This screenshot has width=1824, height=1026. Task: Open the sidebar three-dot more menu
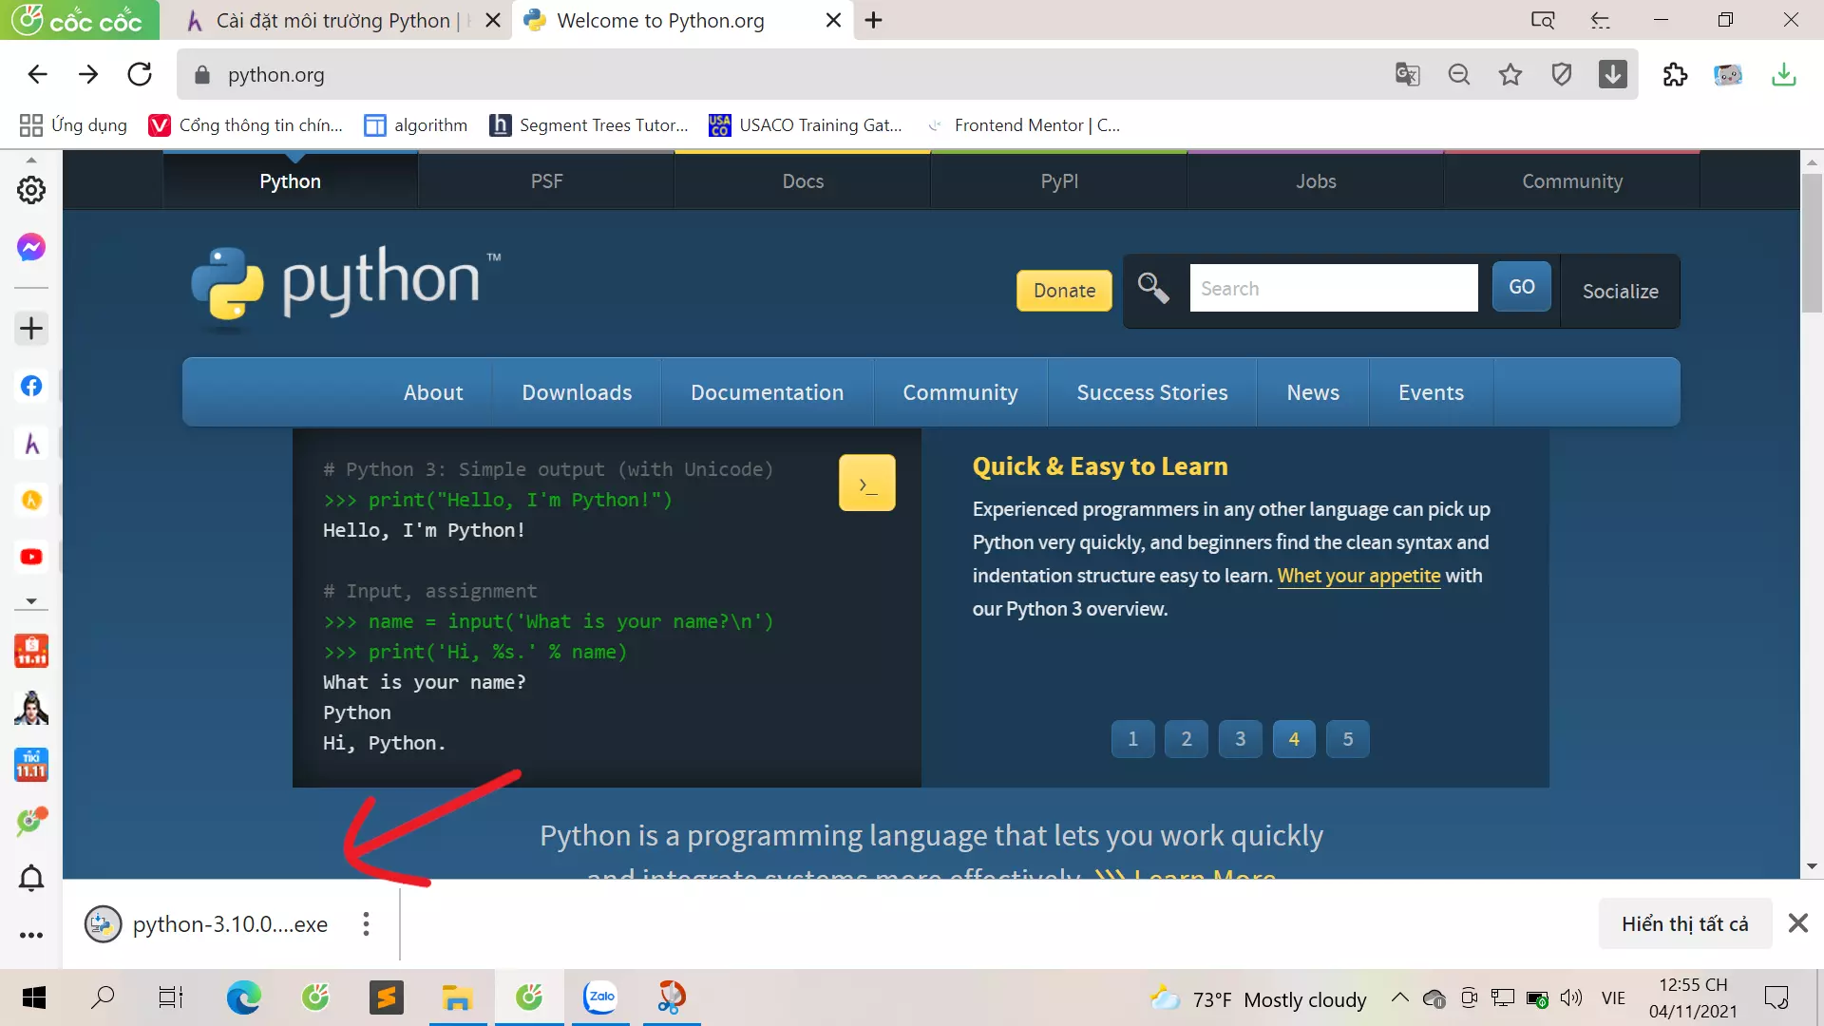tap(31, 935)
